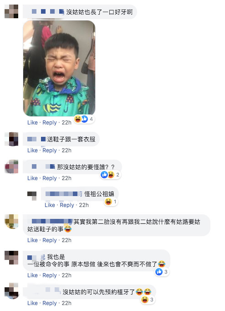Open the crying boy photo attachment
The width and height of the screenshot is (225, 311).
59,68
